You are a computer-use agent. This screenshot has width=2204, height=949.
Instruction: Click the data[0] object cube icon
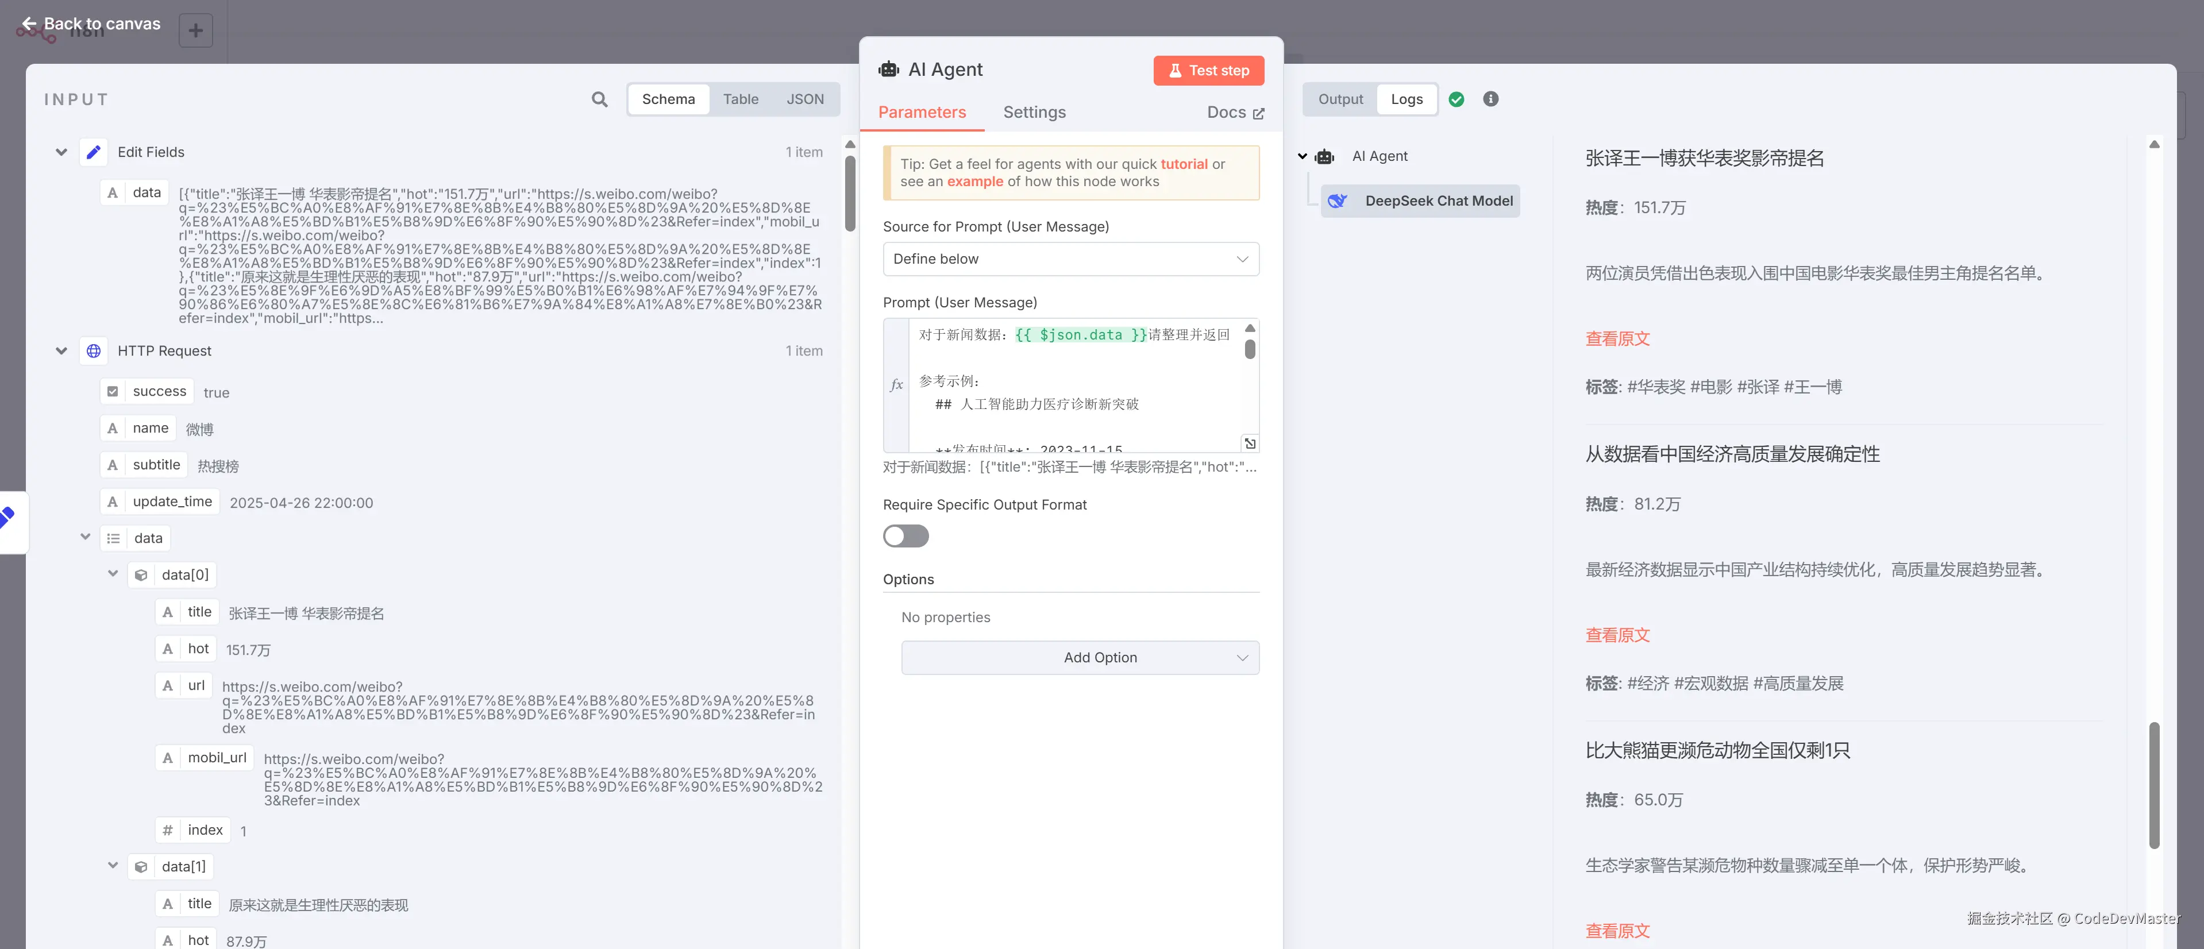(x=141, y=575)
